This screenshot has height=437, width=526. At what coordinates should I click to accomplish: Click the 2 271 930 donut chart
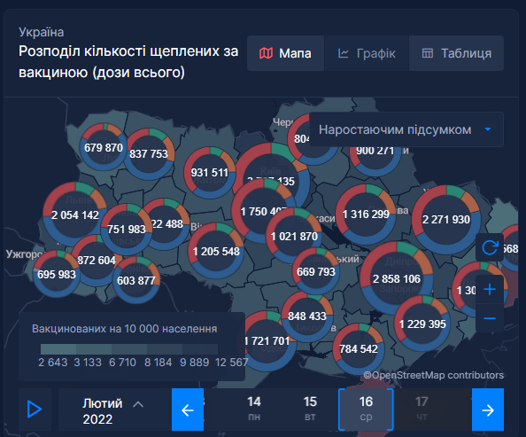pyautogui.click(x=446, y=220)
